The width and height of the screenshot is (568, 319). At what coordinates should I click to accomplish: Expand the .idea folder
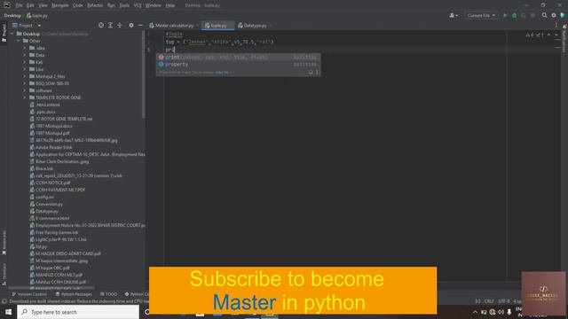[x=25, y=48]
